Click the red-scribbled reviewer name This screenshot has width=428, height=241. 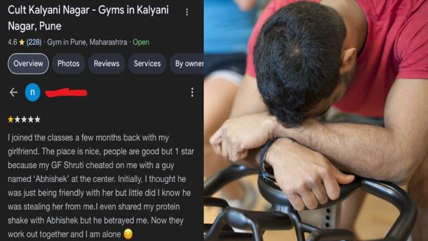tap(66, 92)
